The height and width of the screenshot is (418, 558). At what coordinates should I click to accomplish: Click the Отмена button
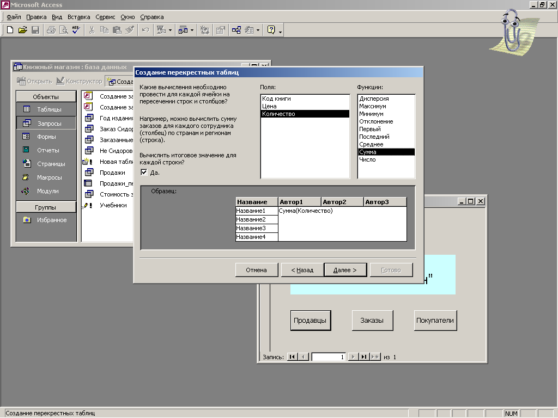pos(256,270)
